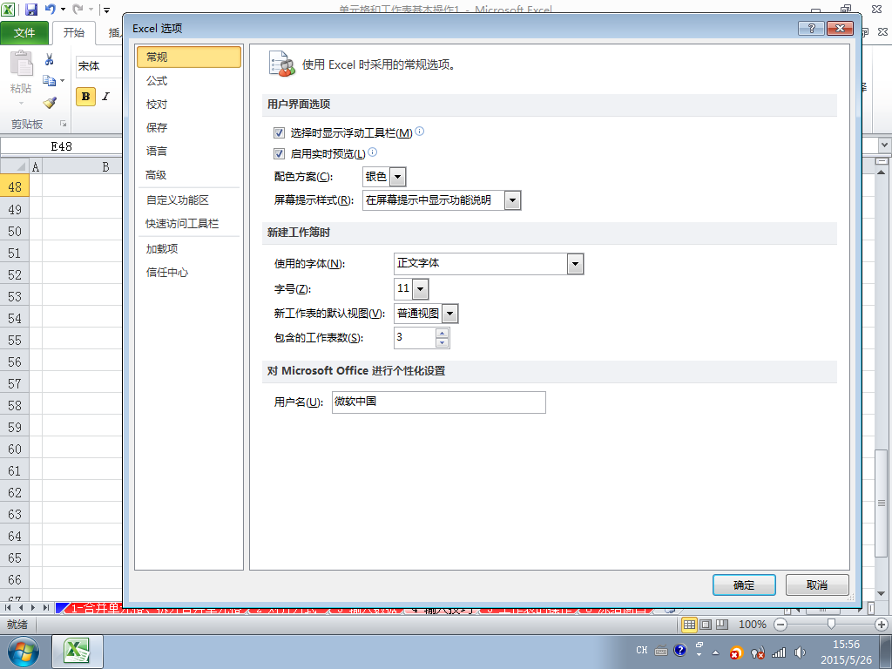Viewport: 892px width, 669px height.
Task: Click the zoom slider handle
Action: click(831, 624)
